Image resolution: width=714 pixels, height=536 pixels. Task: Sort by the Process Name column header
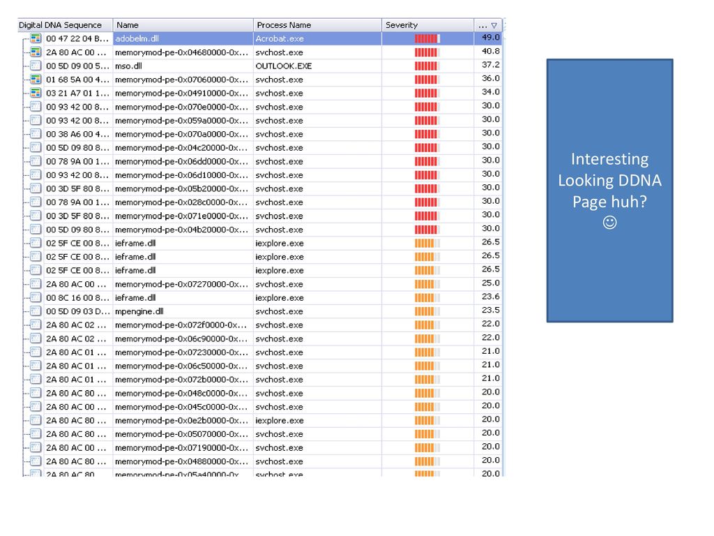click(317, 25)
